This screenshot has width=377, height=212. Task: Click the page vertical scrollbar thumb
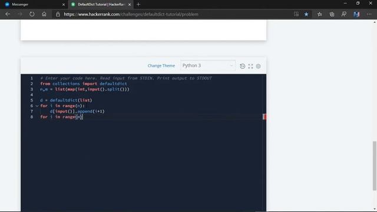[375, 166]
